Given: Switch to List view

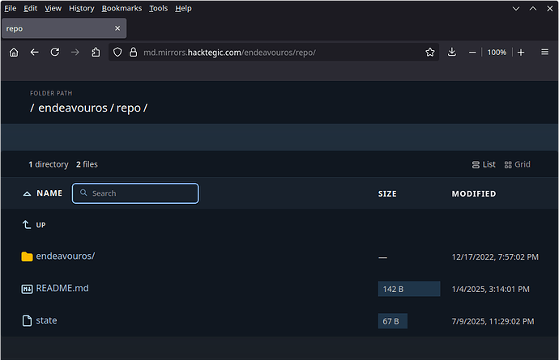Looking at the screenshot, I should pos(484,164).
